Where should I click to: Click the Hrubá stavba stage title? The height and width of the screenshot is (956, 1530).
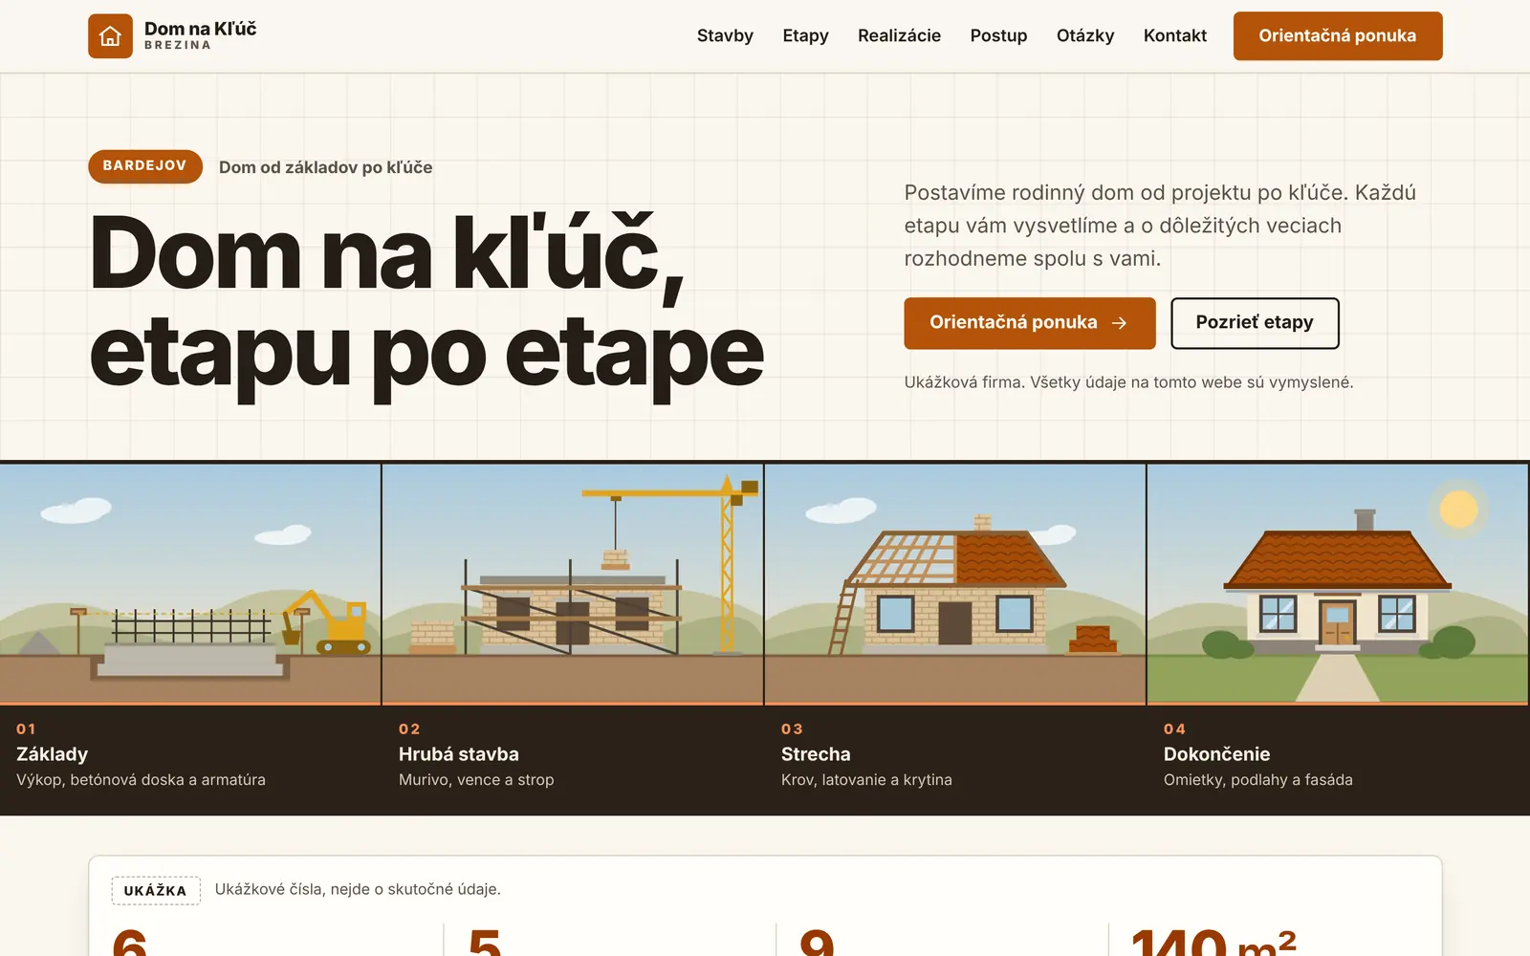tap(459, 754)
